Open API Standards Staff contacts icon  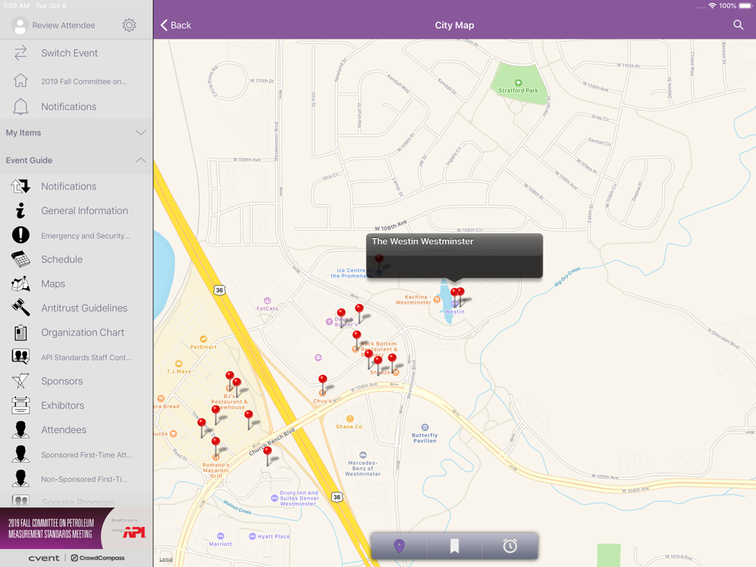(20, 357)
